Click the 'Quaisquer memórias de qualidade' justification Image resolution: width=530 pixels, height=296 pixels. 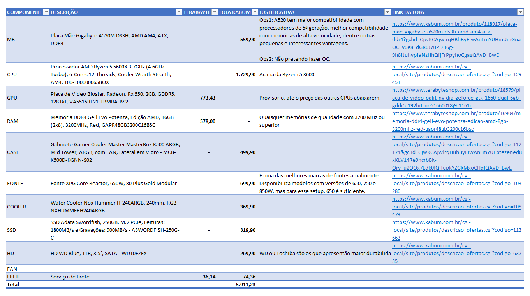[322, 121]
